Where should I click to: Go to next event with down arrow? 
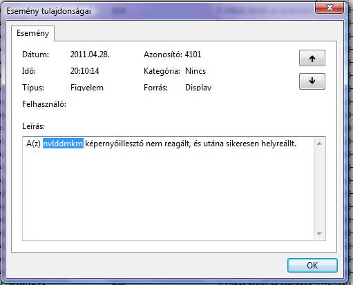click(312, 81)
